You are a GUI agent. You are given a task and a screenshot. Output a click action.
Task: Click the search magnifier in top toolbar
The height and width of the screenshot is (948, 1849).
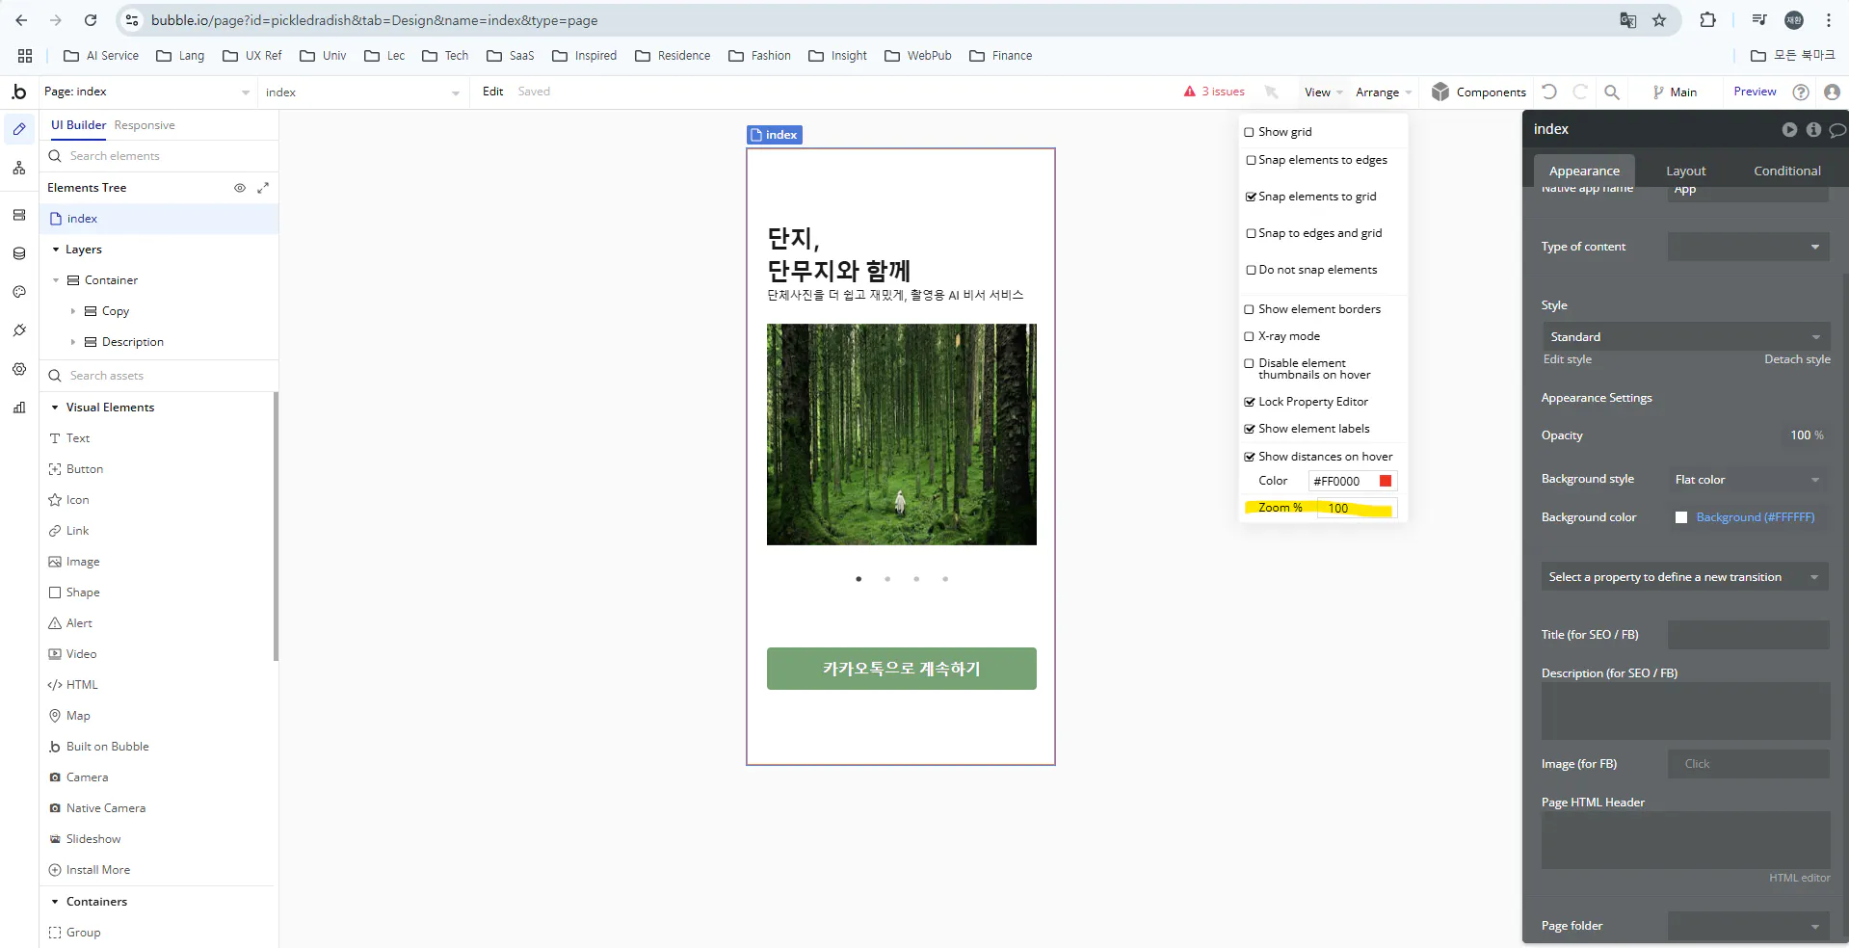coord(1612,92)
